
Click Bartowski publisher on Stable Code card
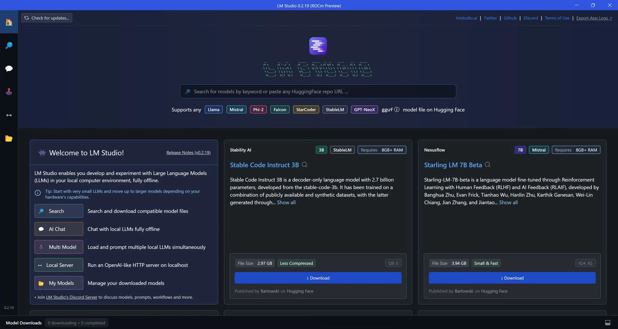click(270, 291)
